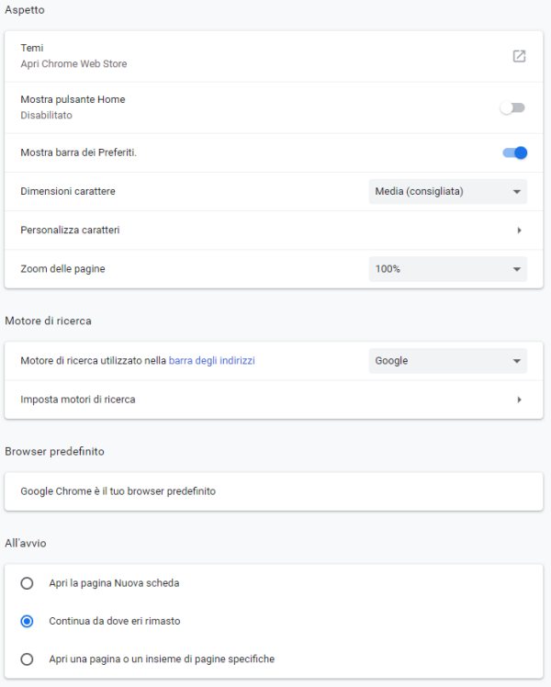This screenshot has width=551, height=687.
Task: Follow the barra degli indirizzi link
Action: (x=211, y=361)
